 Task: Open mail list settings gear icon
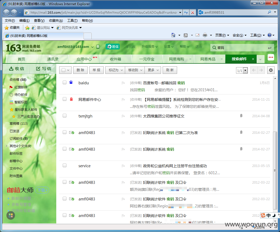(271, 70)
